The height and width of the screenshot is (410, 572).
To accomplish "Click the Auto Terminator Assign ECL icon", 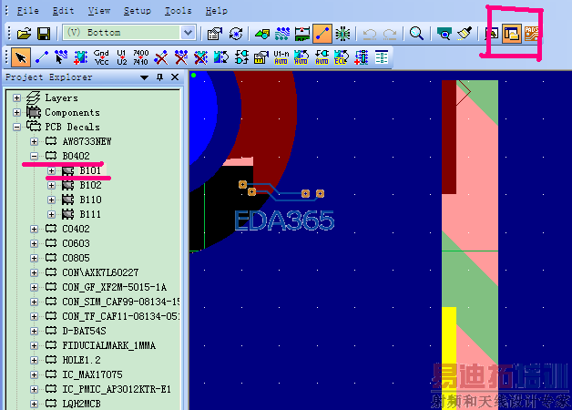I will [x=342, y=57].
